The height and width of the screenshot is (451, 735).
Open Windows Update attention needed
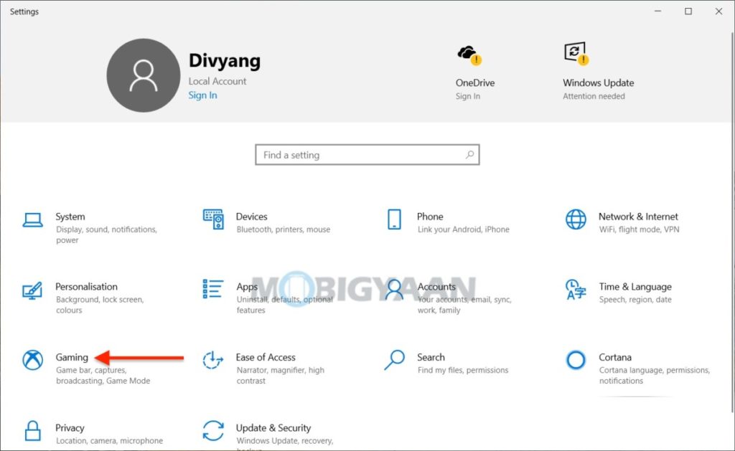tap(597, 72)
